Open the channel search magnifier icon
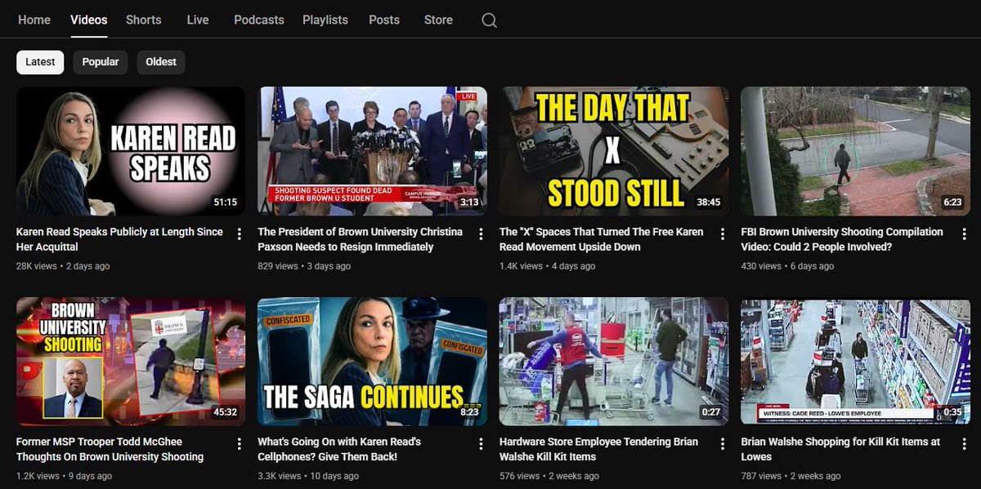 tap(489, 20)
